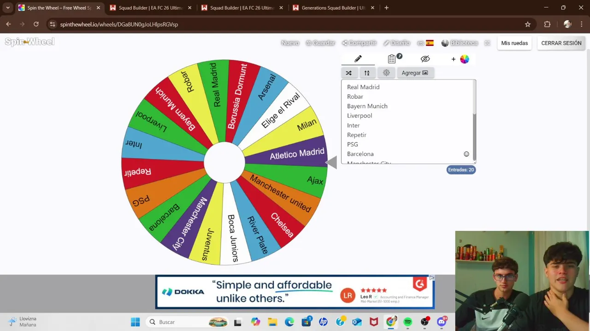
Task: Click the Agregar image button
Action: click(414, 73)
